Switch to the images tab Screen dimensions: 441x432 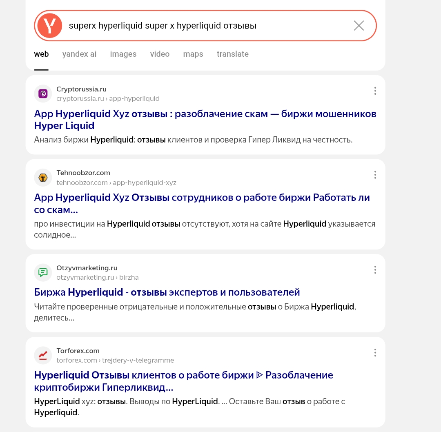point(123,54)
